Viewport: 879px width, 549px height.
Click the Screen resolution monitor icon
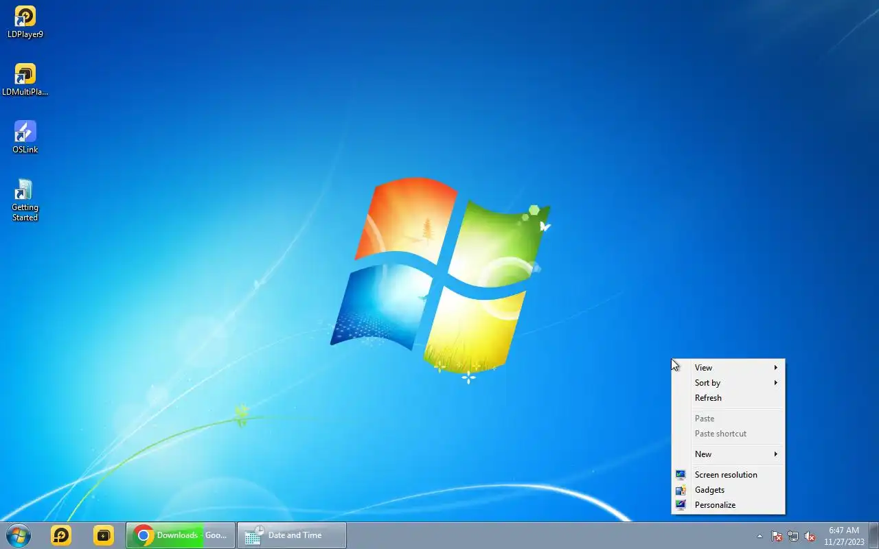coord(681,475)
